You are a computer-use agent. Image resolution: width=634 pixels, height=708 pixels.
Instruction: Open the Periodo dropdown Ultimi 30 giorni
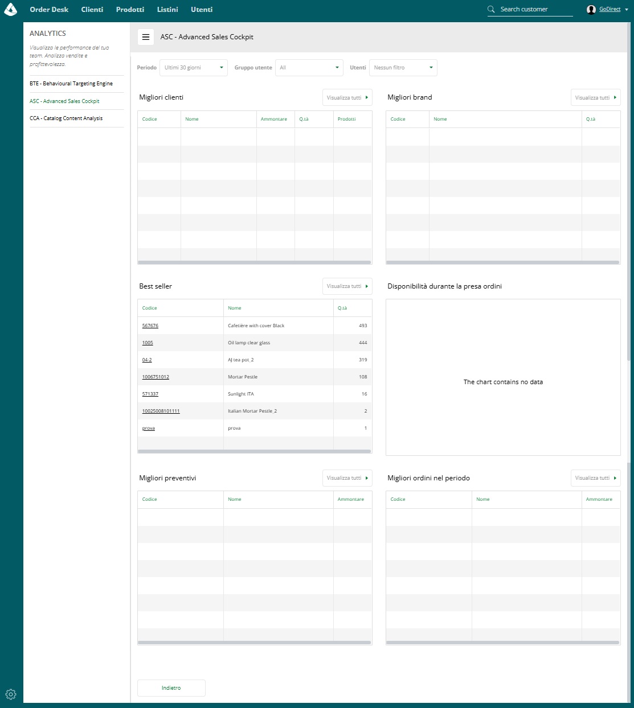194,68
